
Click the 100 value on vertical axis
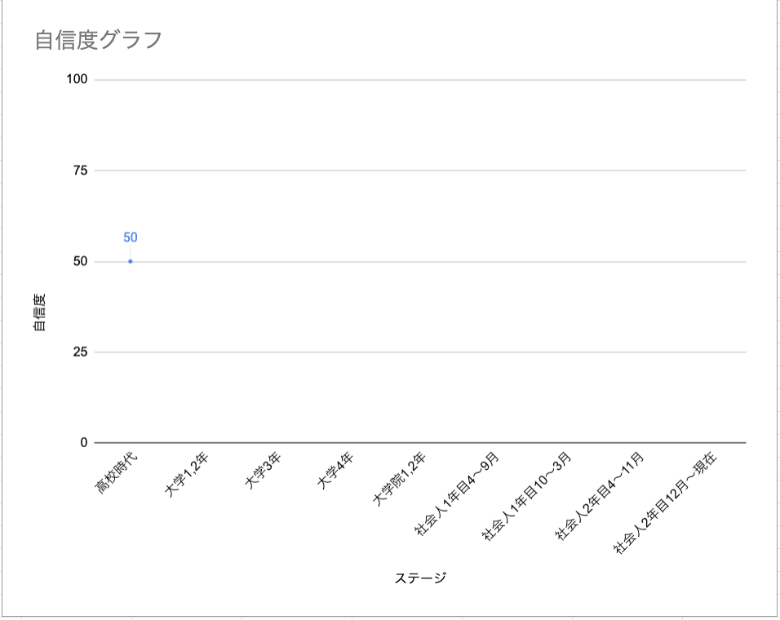pyautogui.click(x=77, y=79)
